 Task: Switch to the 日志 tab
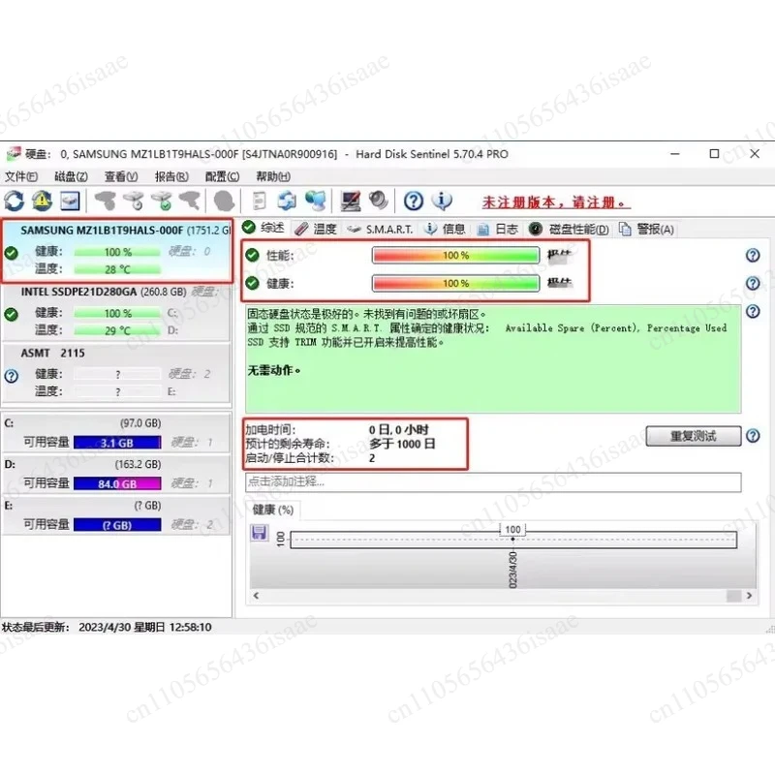coord(498,229)
